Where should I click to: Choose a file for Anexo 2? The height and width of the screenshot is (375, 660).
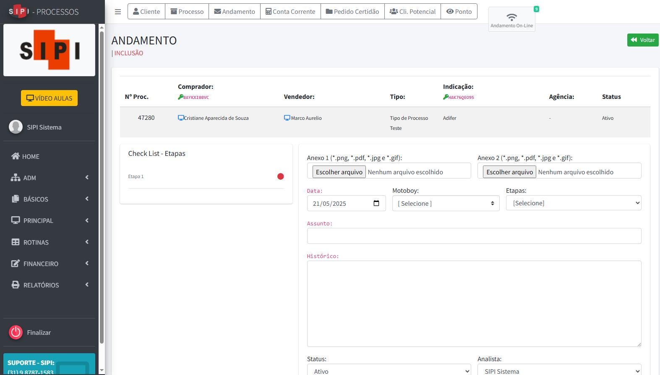(x=509, y=172)
